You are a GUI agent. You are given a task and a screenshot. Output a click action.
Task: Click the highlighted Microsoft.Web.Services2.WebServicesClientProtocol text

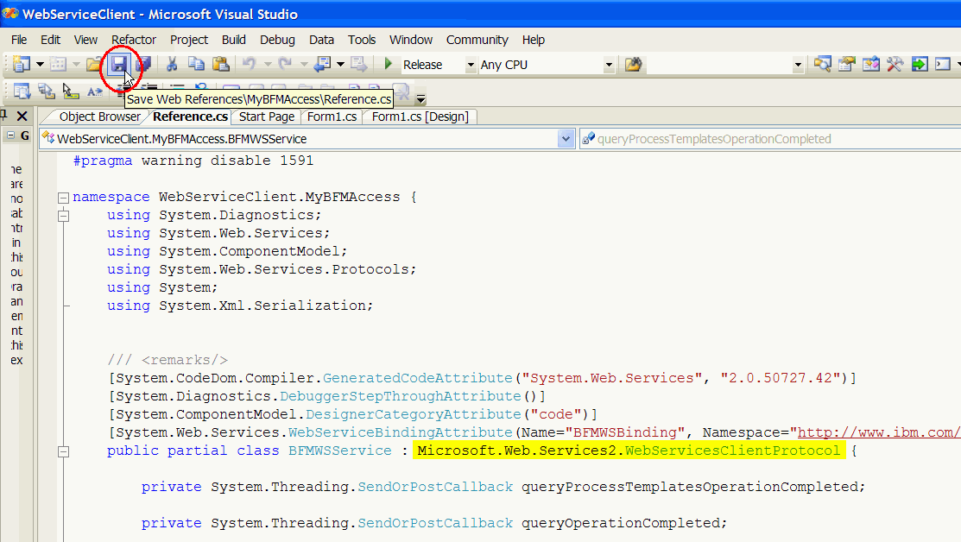click(x=629, y=451)
